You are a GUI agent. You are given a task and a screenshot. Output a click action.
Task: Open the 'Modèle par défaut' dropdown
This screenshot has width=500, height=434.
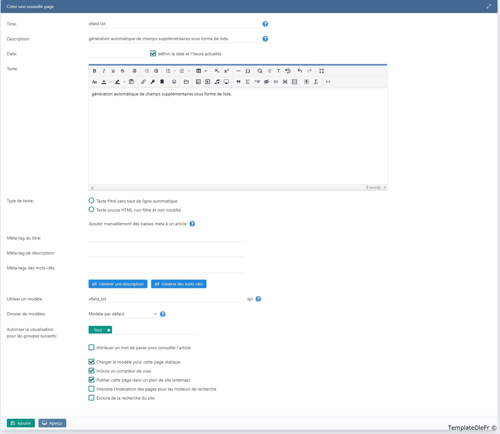123,314
